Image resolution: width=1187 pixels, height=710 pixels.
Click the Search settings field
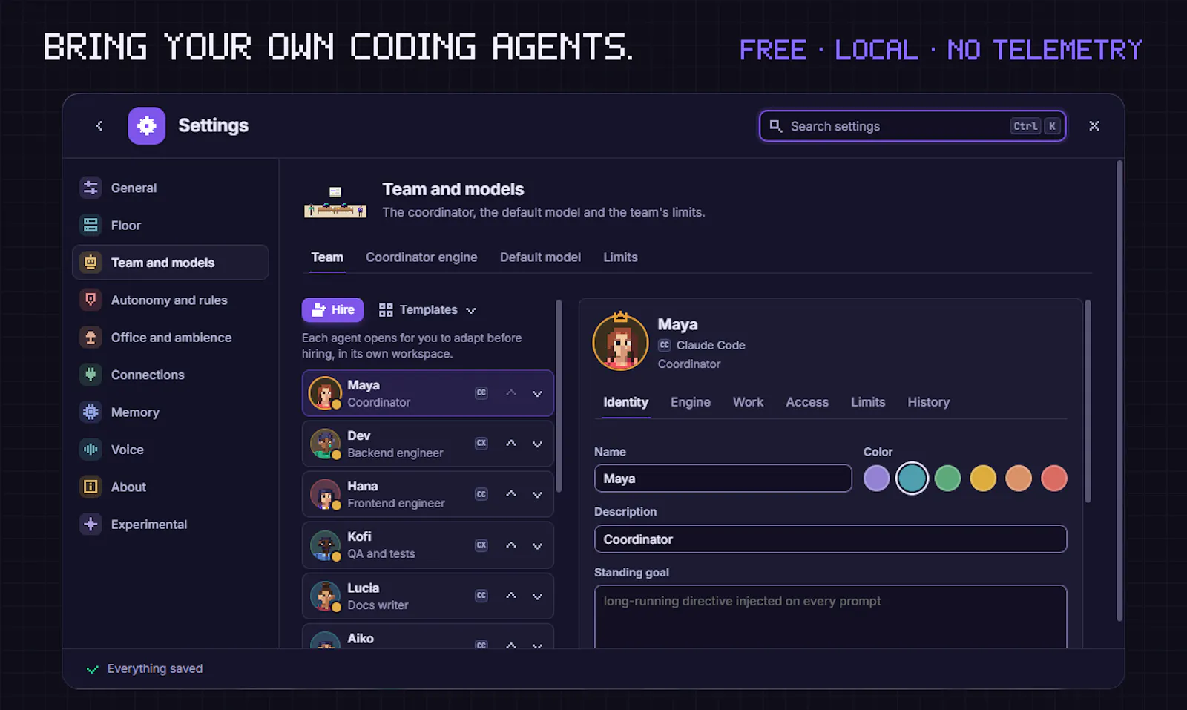(913, 126)
